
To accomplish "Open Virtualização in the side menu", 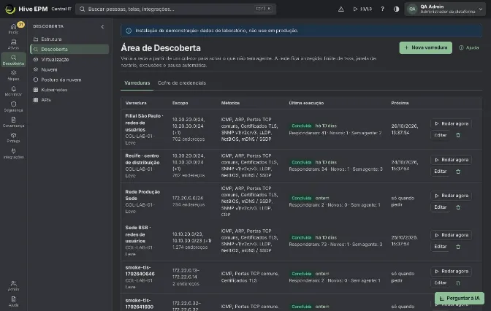I will 69,59.
